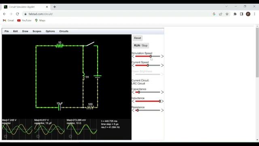Open the capacitor scope settings gear
Viewport: 259px width, 146px height.
click(x=38, y=136)
